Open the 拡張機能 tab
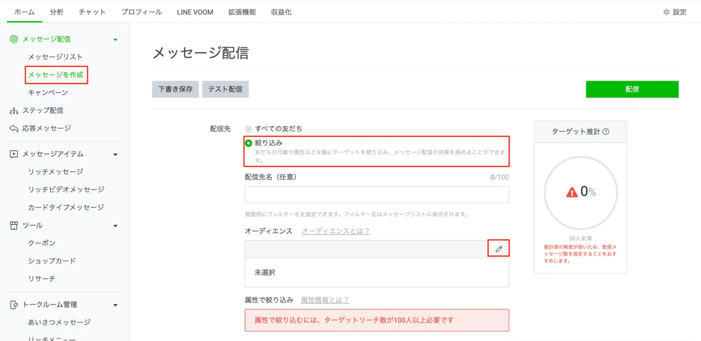The image size is (701, 341). coord(242,12)
